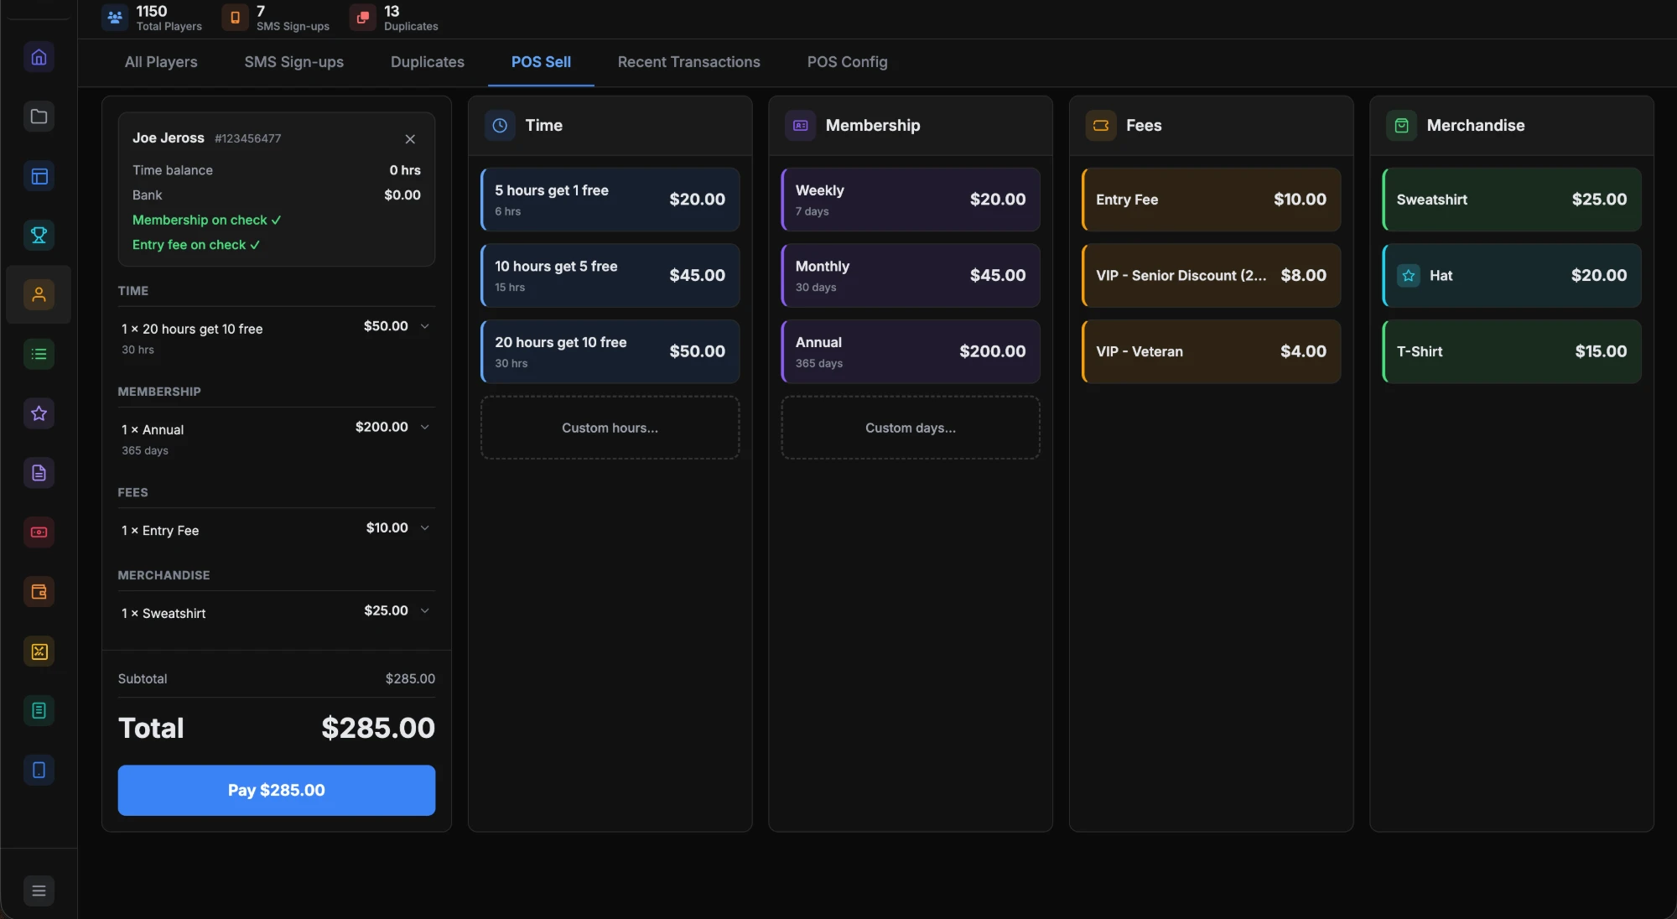Click the Entry fee on check status text
Screen dimensions: 1677x919
(x=196, y=245)
